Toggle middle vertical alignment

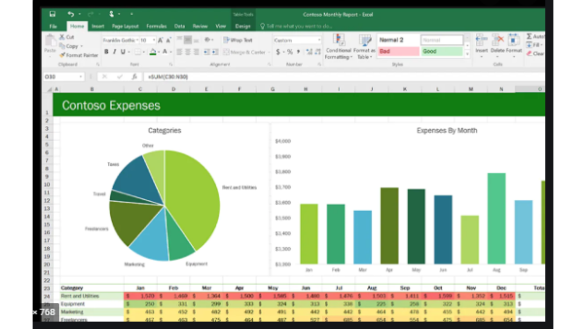click(x=187, y=40)
